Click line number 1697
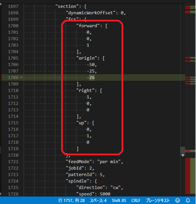 click(x=13, y=6)
